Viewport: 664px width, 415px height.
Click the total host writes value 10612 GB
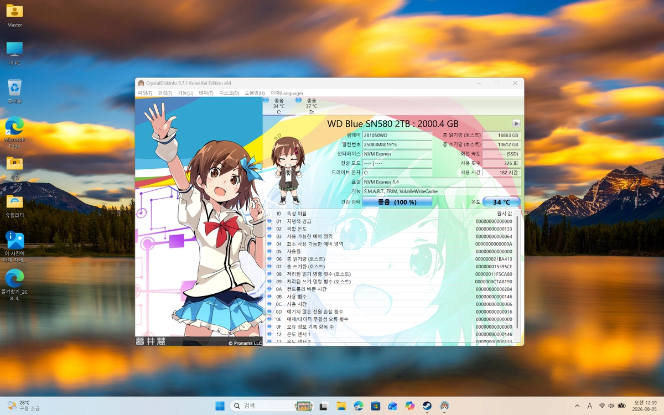pos(501,144)
